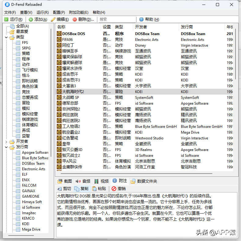Viewport: 241px width, 241px height.
Task: Select the 甲A风云 game row
Action: point(144,161)
